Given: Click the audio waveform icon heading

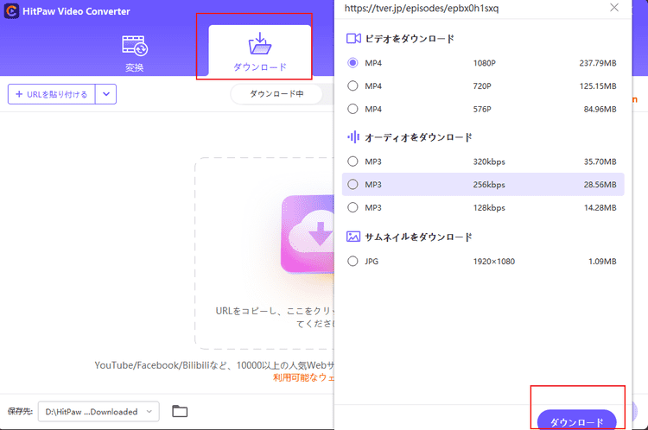Looking at the screenshot, I should pyautogui.click(x=353, y=136).
